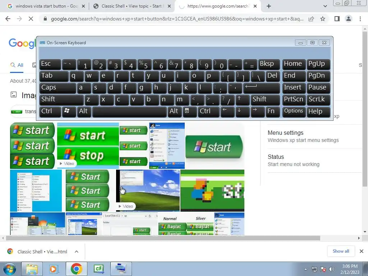Click the Tab key on keyboard
This screenshot has height=276, width=368.
[54, 76]
